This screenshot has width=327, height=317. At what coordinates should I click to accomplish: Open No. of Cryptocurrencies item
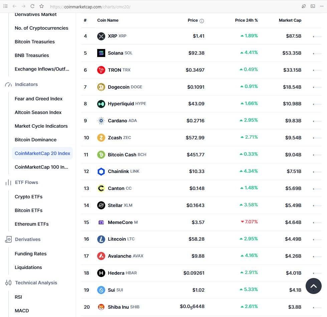click(x=41, y=28)
